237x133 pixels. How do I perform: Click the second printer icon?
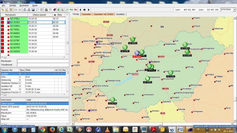click(x=29, y=10)
